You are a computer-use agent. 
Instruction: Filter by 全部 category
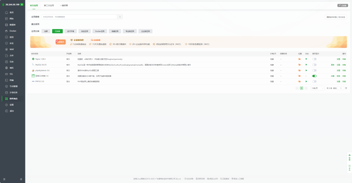pyautogui.click(x=46, y=31)
